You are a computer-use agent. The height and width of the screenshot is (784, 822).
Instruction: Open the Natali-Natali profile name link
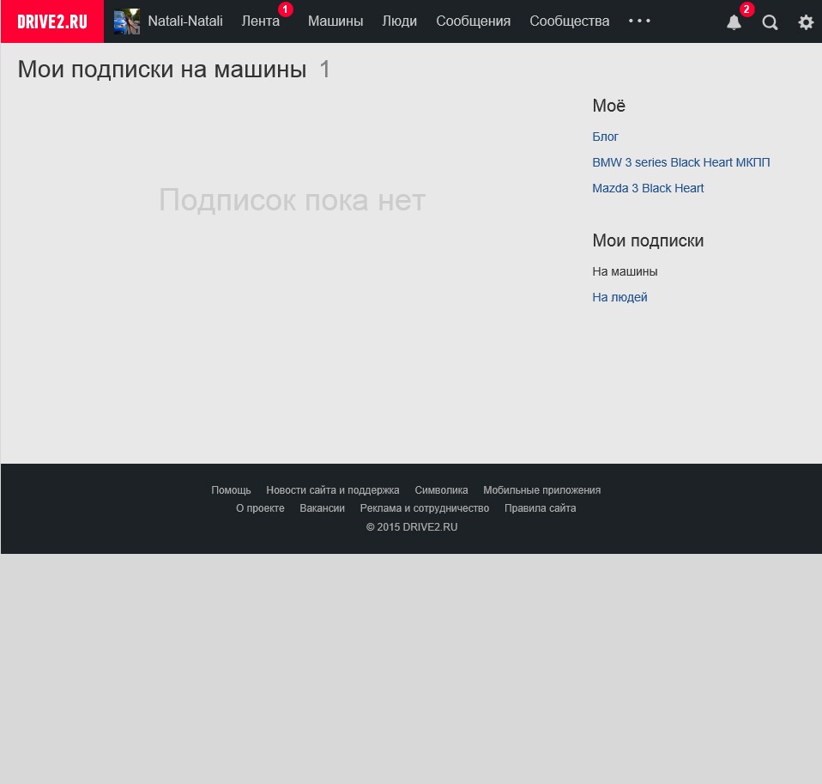pyautogui.click(x=185, y=21)
